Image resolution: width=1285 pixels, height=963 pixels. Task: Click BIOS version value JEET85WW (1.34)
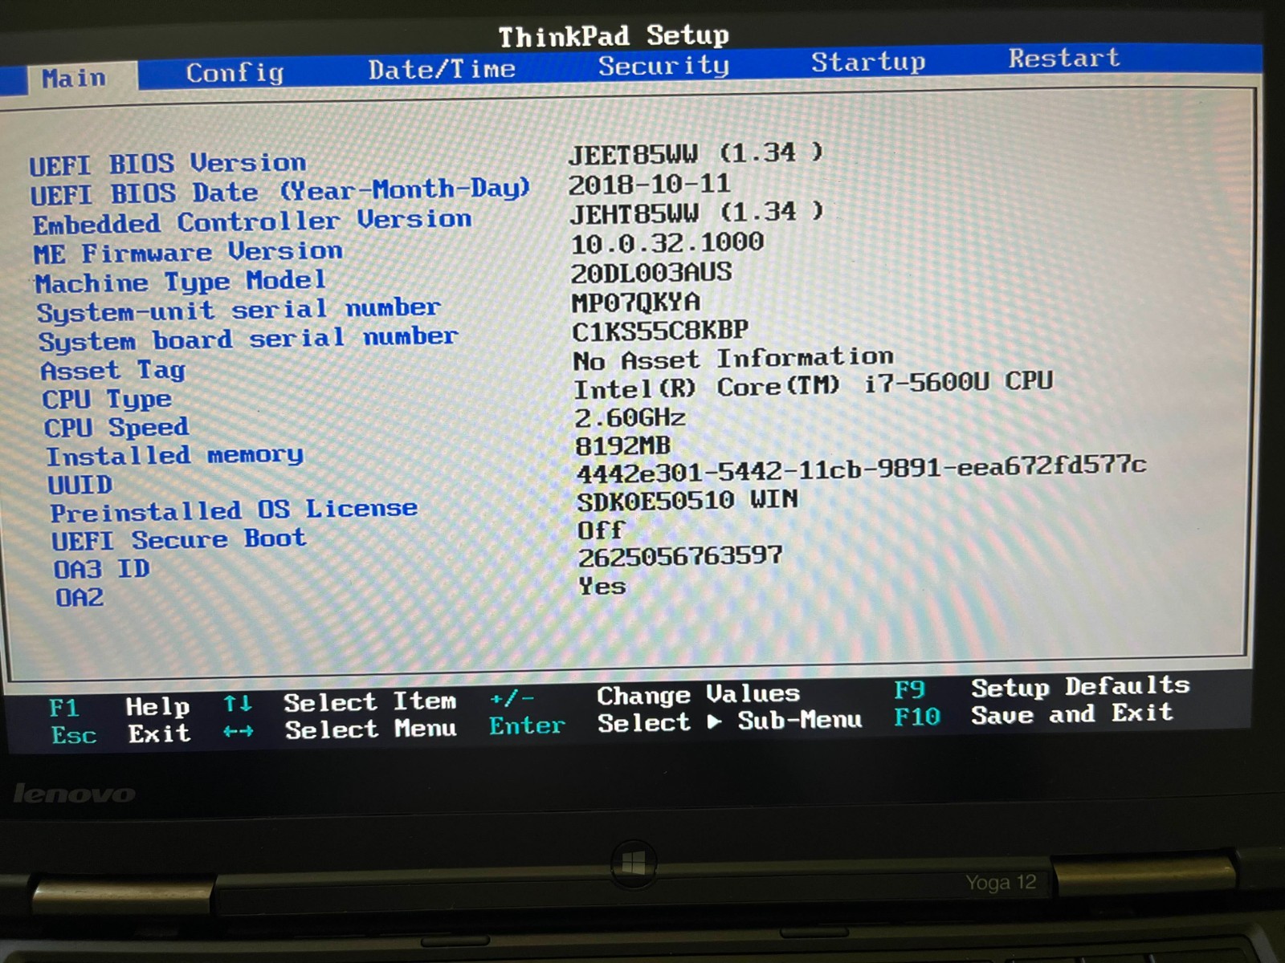click(x=696, y=153)
